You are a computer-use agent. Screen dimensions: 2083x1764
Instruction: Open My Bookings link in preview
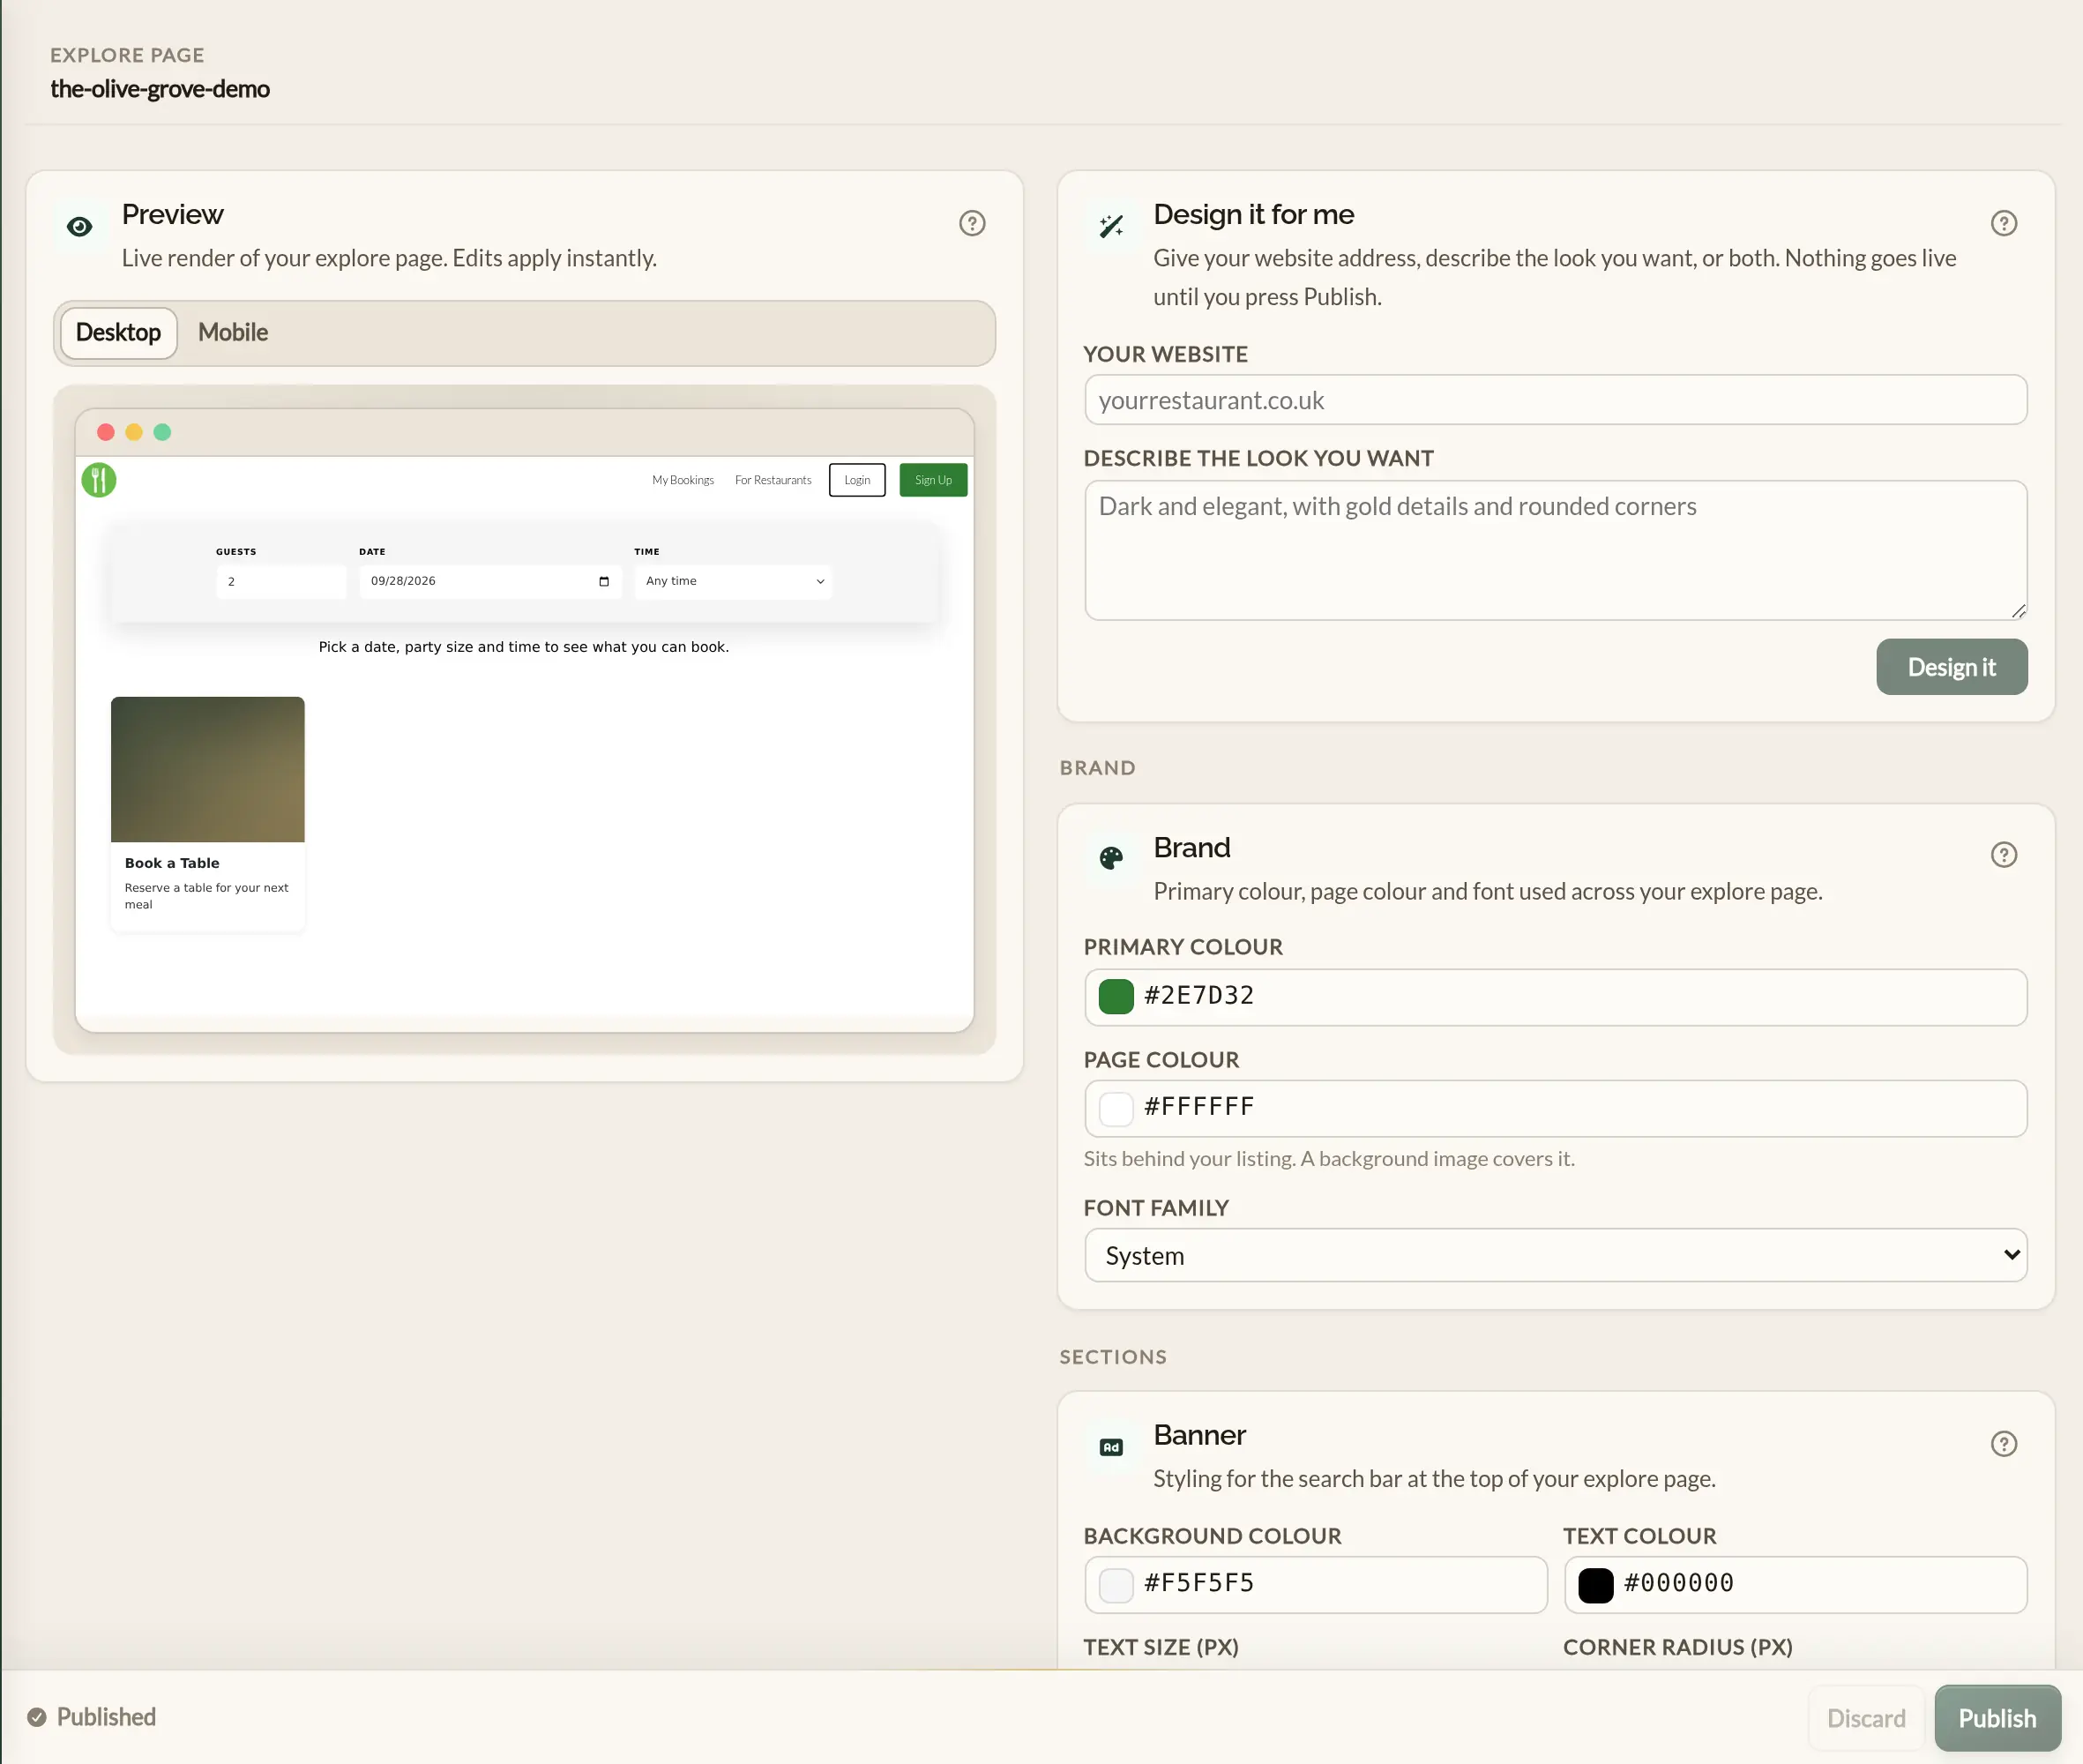(683, 480)
